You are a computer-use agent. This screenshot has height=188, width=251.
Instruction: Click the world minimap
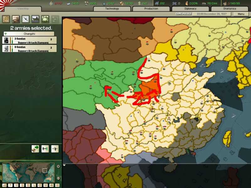pos(29,173)
